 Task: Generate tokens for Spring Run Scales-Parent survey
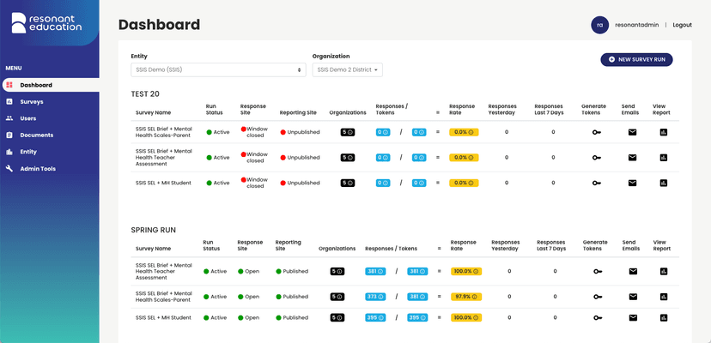[x=599, y=297]
